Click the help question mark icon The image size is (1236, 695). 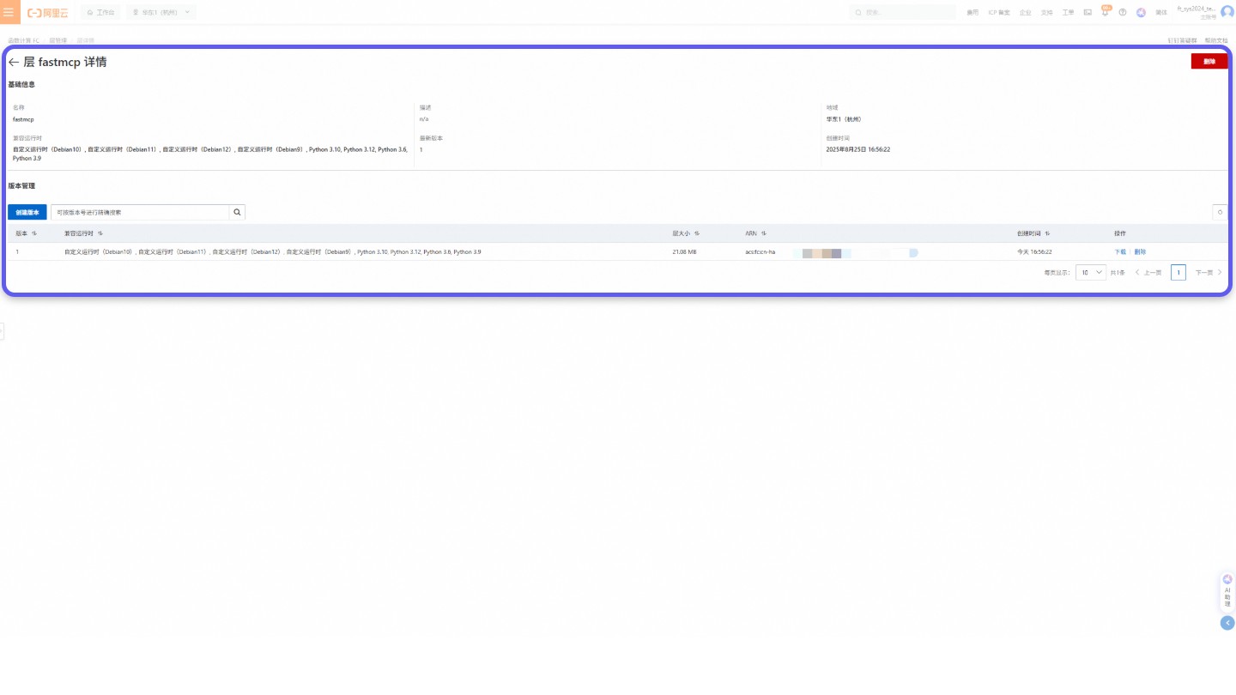(x=1123, y=12)
